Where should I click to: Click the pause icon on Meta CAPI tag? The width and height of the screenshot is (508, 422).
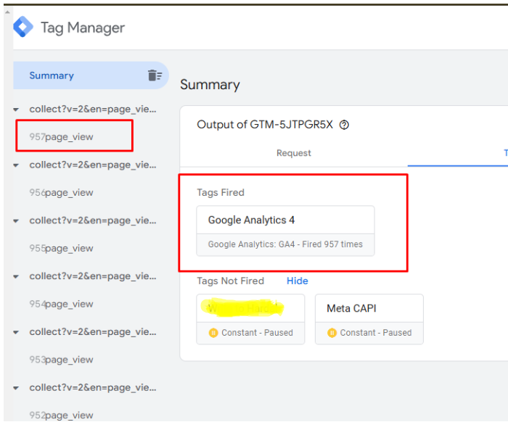332,333
